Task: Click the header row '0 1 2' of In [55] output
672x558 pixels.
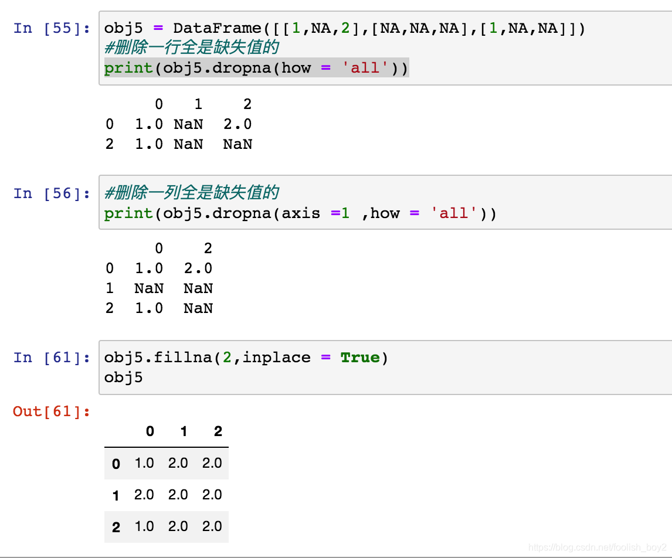Action: click(203, 104)
